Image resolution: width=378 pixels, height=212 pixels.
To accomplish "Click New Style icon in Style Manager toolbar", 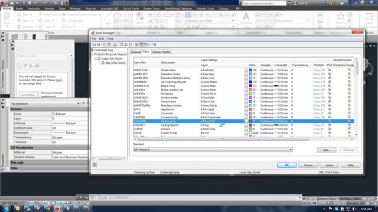I will [x=122, y=45].
